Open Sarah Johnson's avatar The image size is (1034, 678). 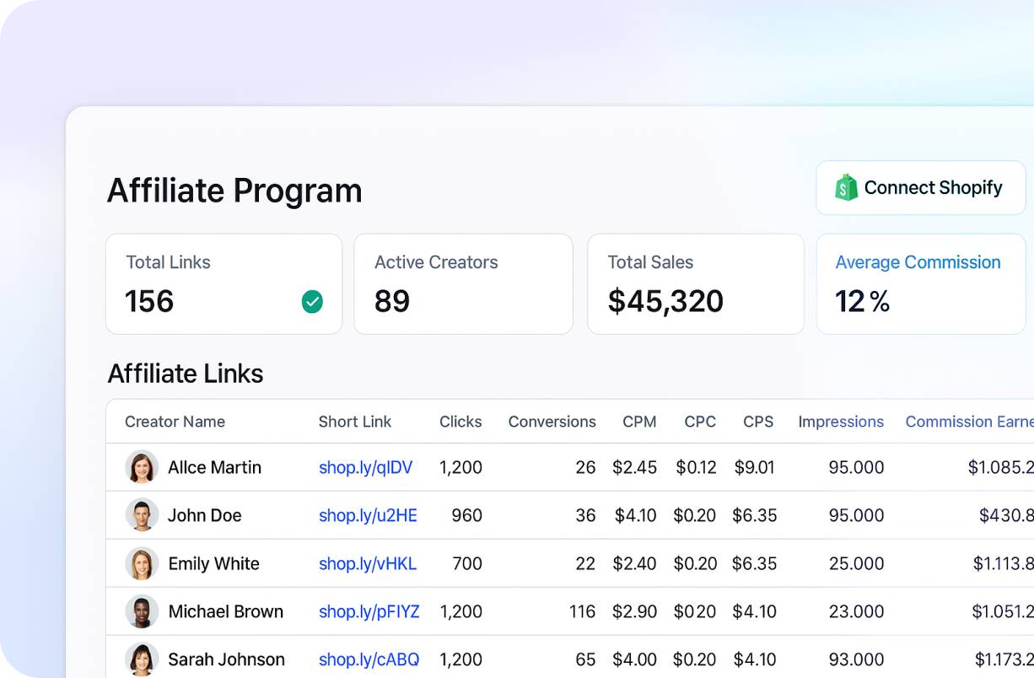pos(142,659)
